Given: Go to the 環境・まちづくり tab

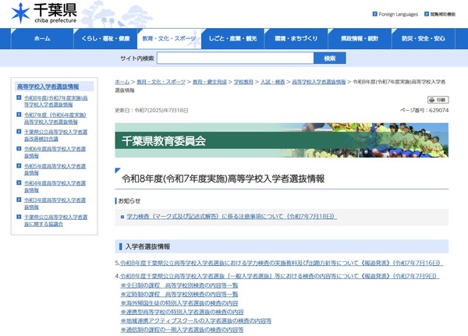Looking at the screenshot, I should click(296, 38).
